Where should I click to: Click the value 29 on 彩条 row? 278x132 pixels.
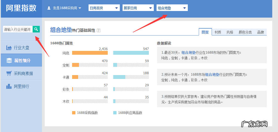point(147,85)
